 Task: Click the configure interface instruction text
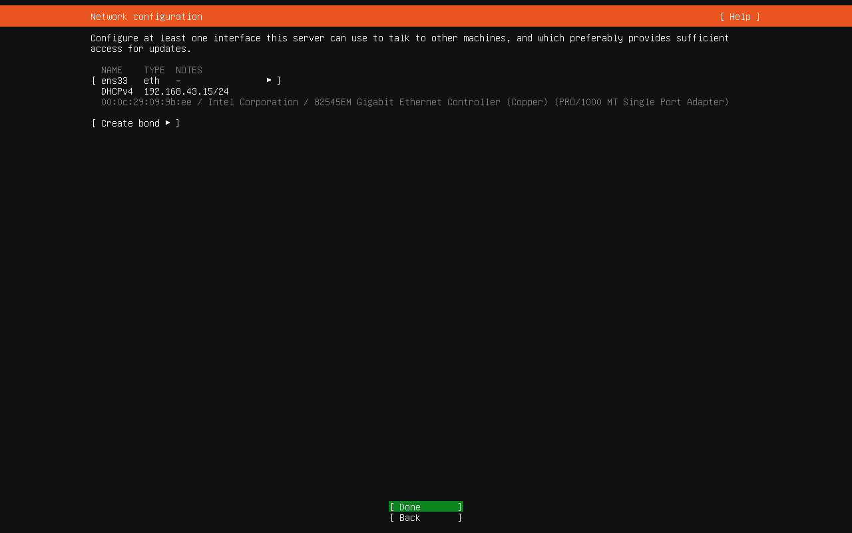point(410,43)
